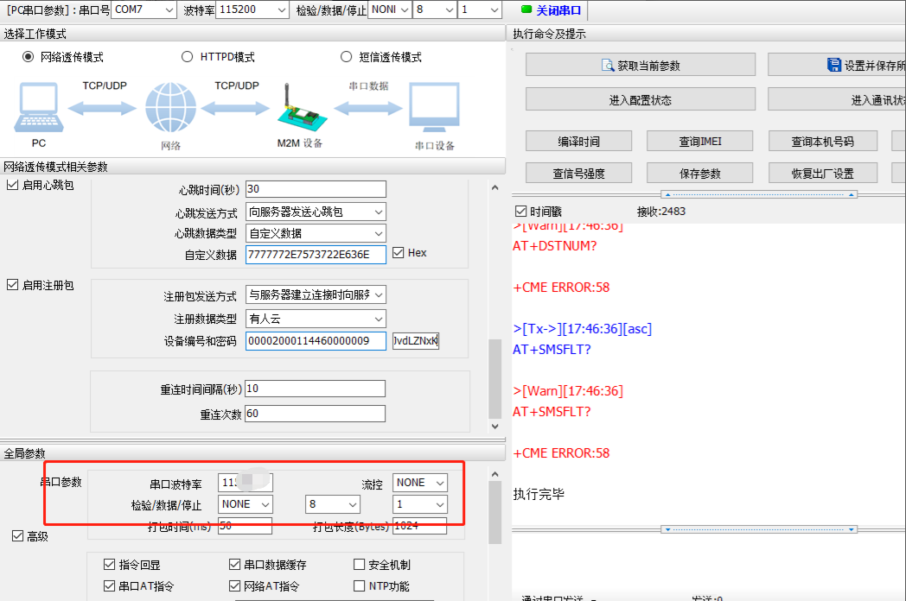906x601 pixels.
Task: Click device password input field
Action: click(x=416, y=340)
